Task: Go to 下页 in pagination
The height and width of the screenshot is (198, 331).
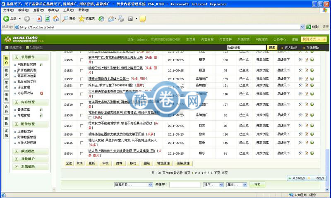Action: click(x=217, y=173)
